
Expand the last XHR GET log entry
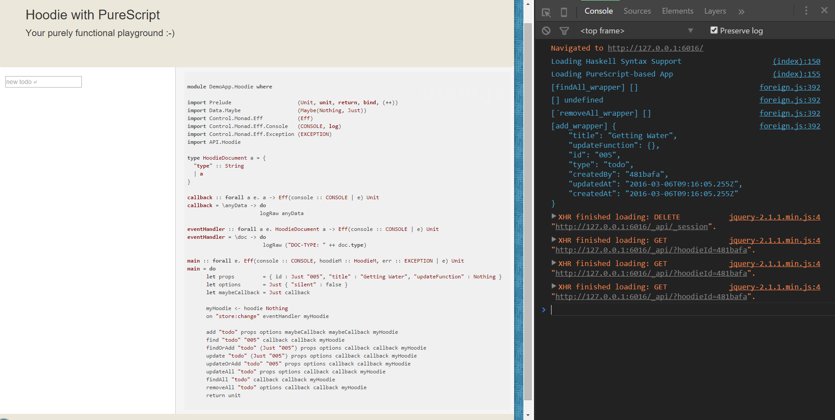click(554, 286)
